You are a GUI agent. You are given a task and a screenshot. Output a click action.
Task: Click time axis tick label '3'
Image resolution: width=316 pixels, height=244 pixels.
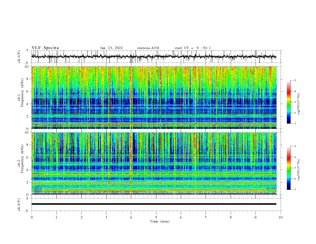[x=106, y=217]
